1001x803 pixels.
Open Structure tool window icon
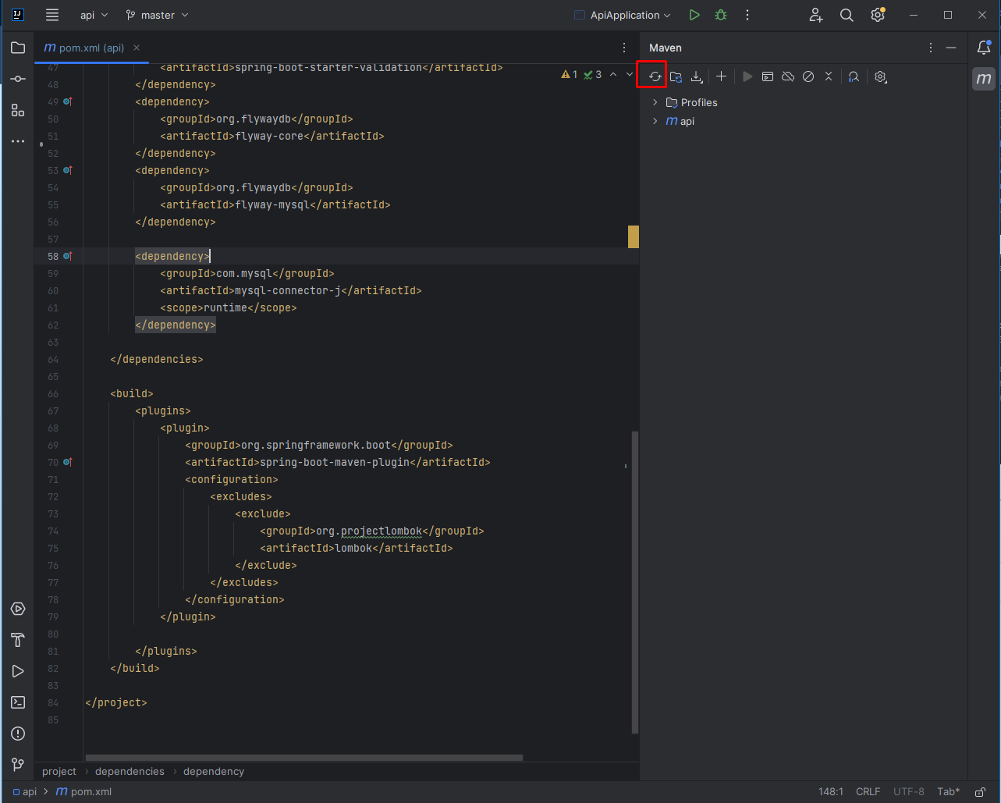click(x=17, y=110)
